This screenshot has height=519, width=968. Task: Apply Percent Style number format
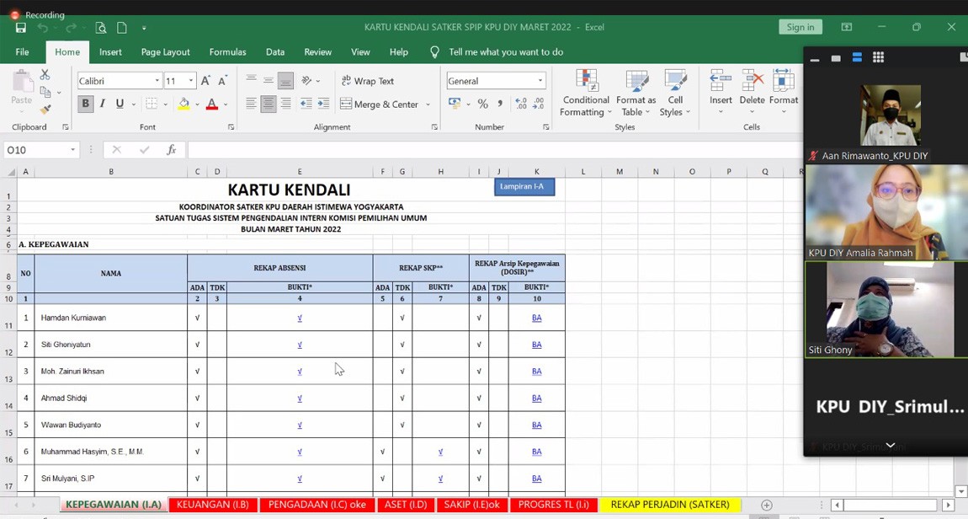(x=482, y=104)
